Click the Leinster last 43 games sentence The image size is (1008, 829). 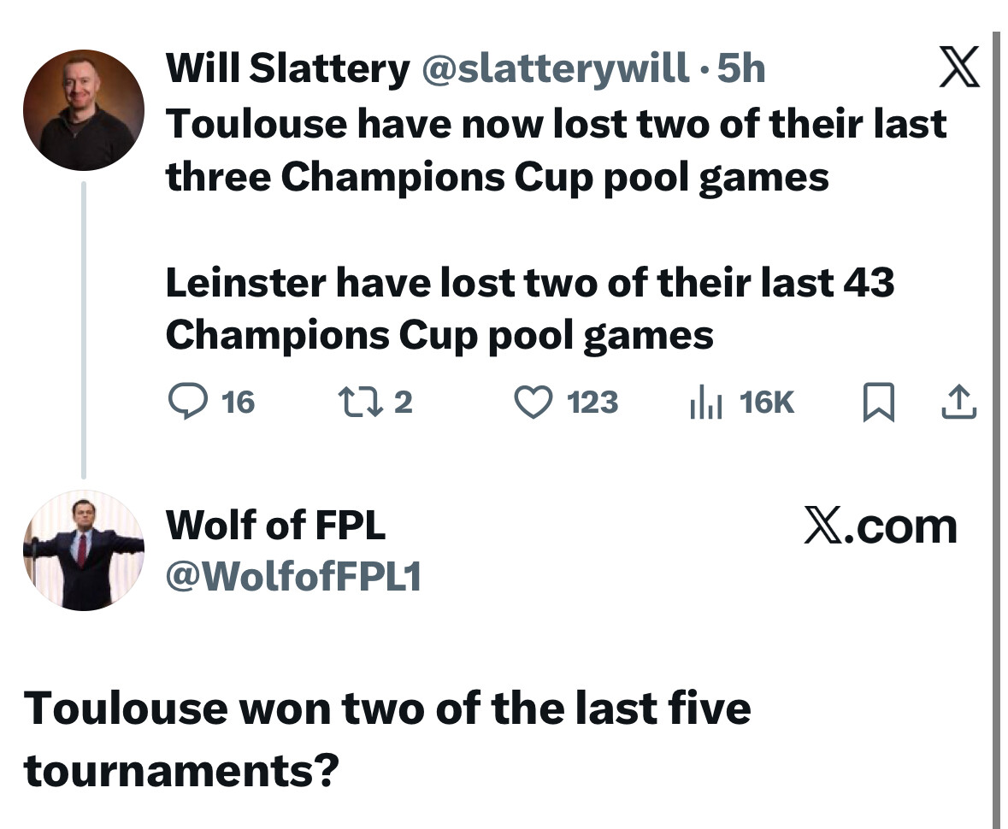tap(529, 309)
